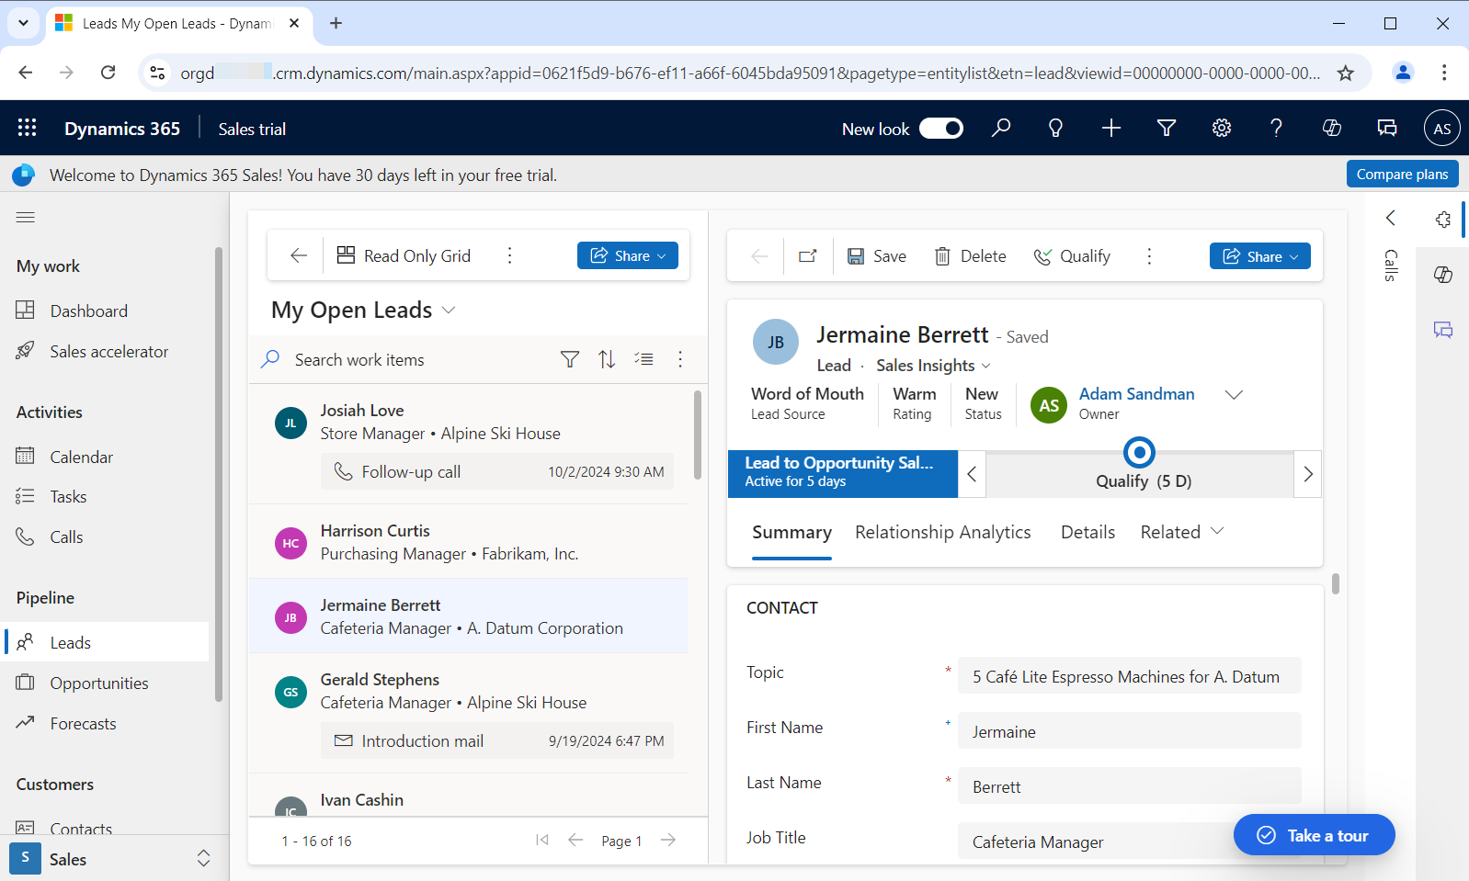Screen dimensions: 1469x881
Task: Expand header fields chevron beside Owner
Action: pyautogui.click(x=1234, y=395)
